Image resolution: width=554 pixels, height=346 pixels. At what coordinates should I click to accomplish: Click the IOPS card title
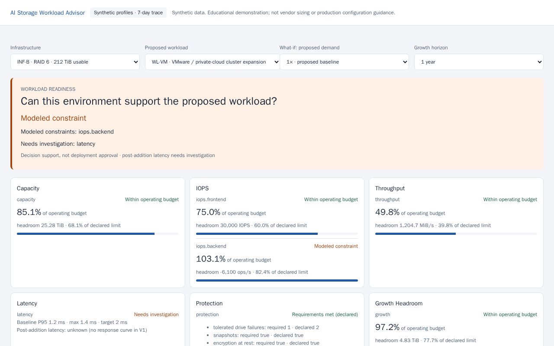pos(203,189)
